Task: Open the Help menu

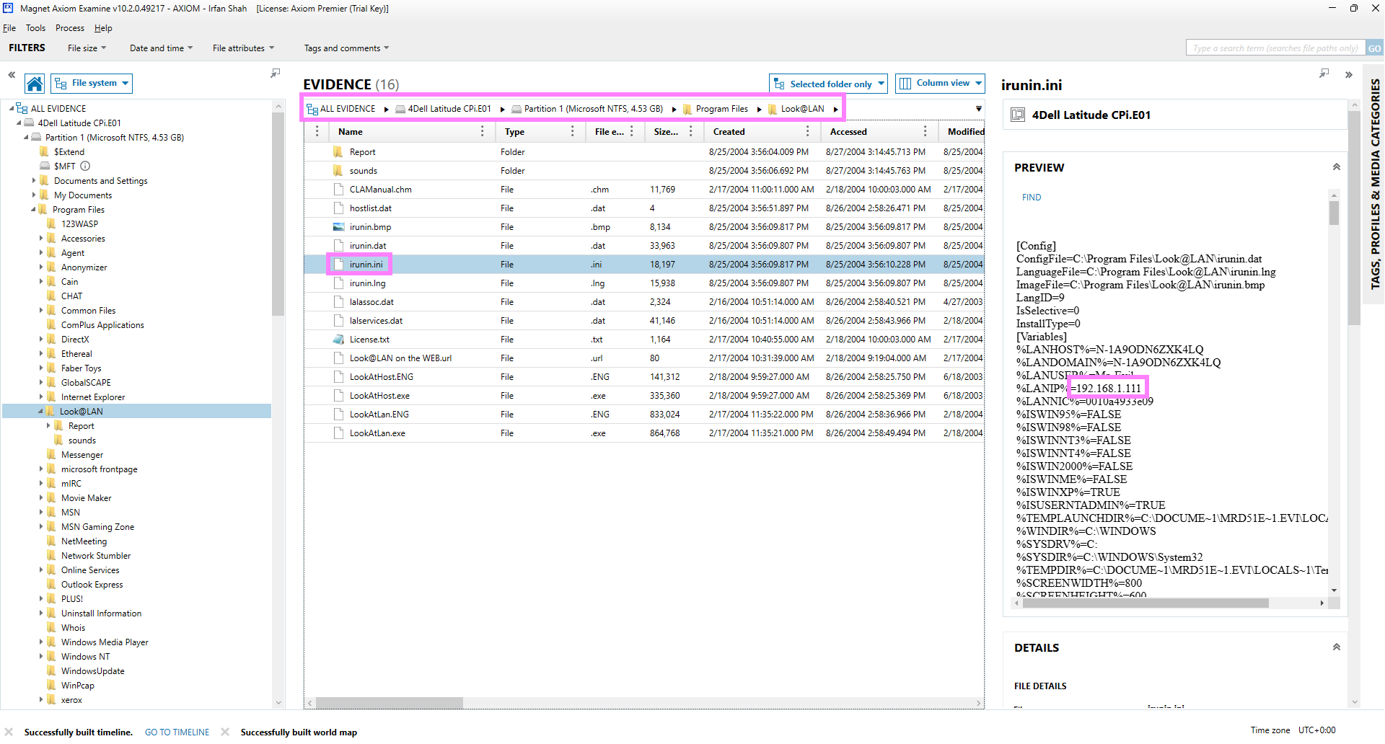Action: (x=103, y=28)
